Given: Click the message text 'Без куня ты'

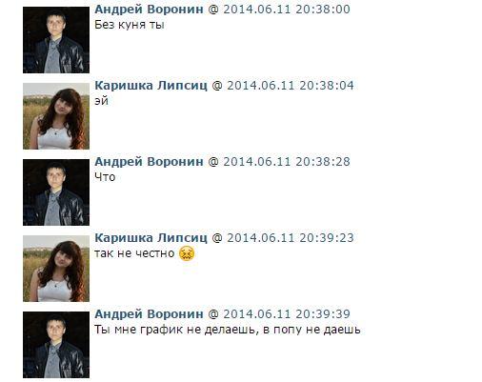Looking at the screenshot, I should tap(130, 25).
